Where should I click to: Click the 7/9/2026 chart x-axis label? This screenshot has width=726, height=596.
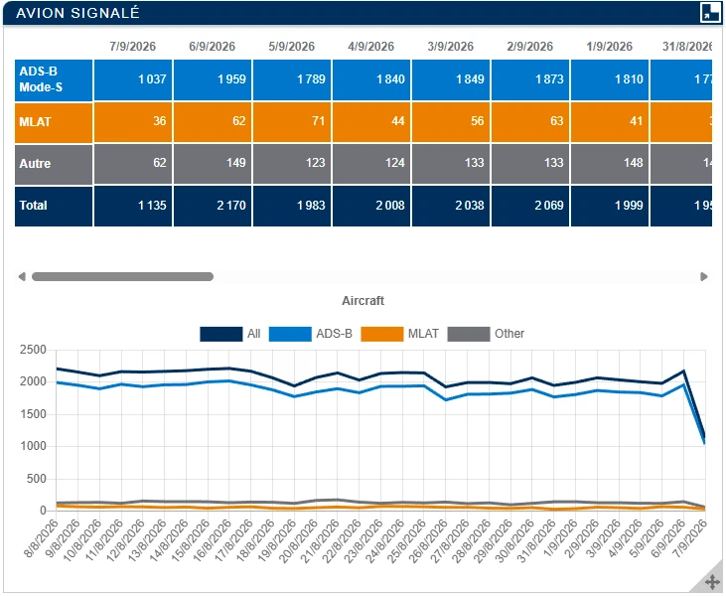(x=690, y=538)
